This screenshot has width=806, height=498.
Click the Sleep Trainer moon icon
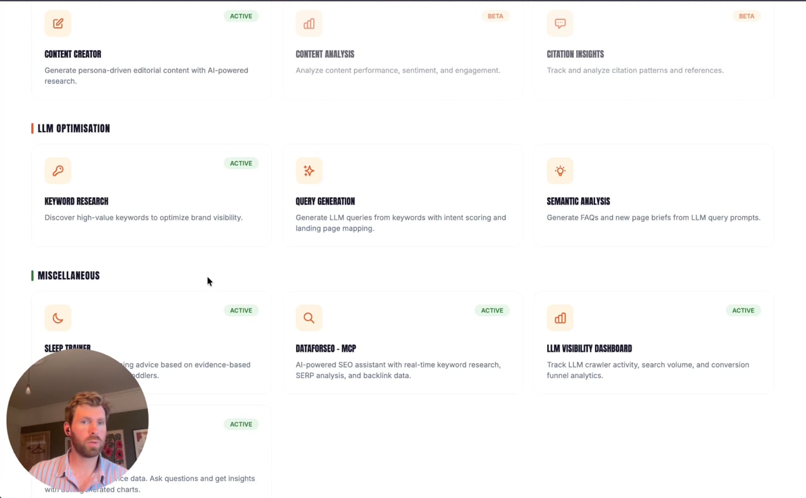point(58,318)
